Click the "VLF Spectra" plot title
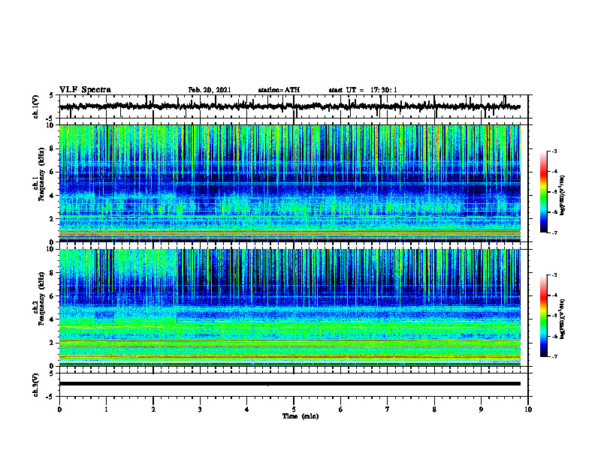The width and height of the screenshot is (595, 459). (85, 90)
